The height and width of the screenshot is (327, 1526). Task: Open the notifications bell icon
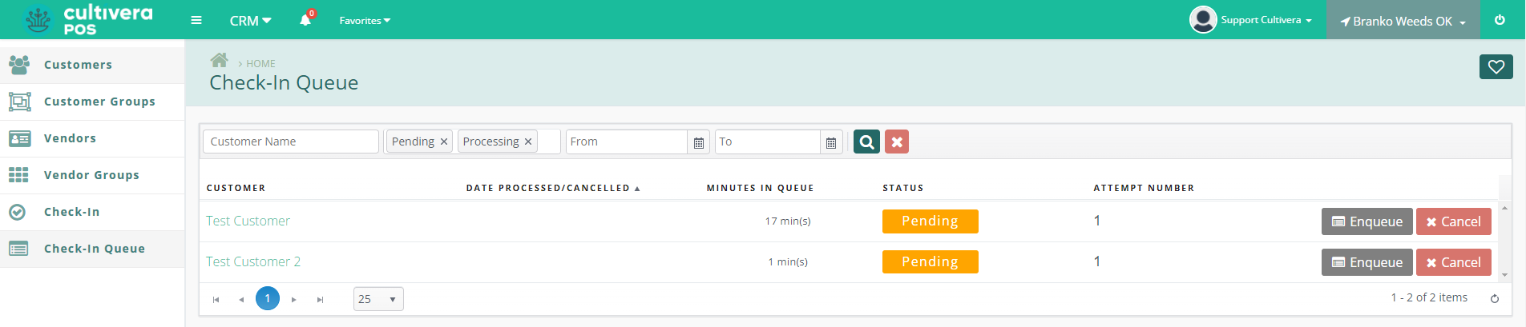pyautogui.click(x=305, y=20)
